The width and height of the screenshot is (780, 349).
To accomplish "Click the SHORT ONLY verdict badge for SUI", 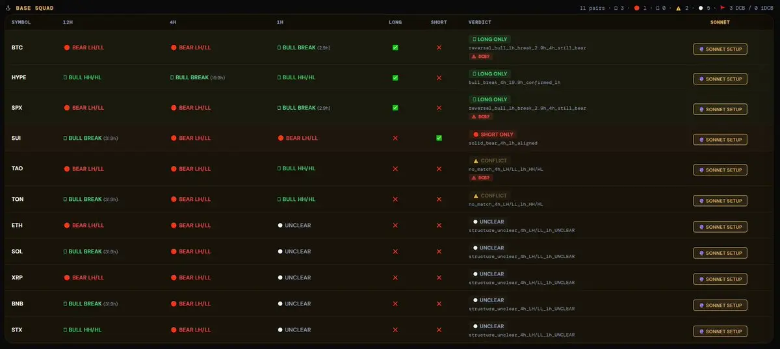I will pyautogui.click(x=493, y=135).
